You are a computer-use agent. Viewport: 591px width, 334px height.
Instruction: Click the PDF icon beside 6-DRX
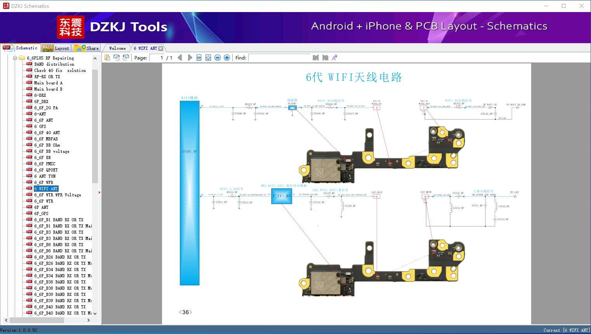pos(29,95)
